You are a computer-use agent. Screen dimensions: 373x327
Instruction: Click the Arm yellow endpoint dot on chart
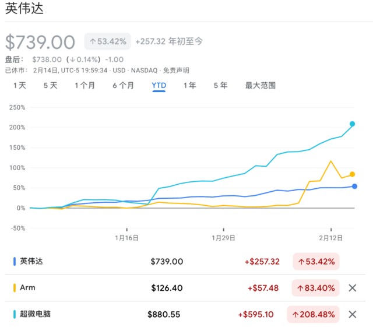point(352,174)
